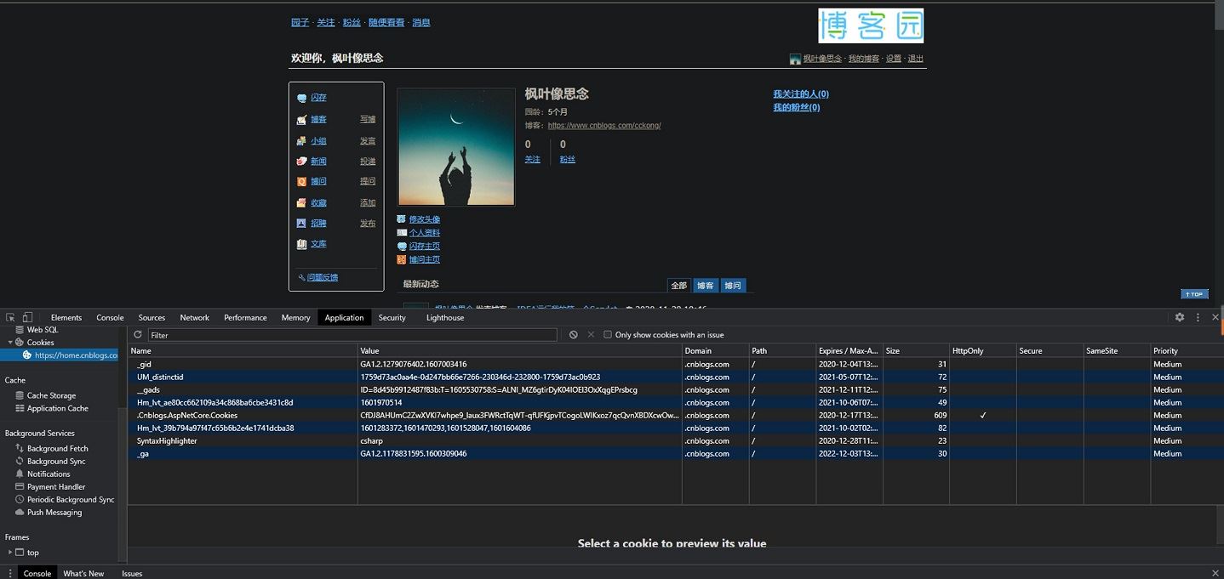This screenshot has height=579, width=1224.
Task: Enable Only show cookies with an issue
Action: (x=608, y=334)
